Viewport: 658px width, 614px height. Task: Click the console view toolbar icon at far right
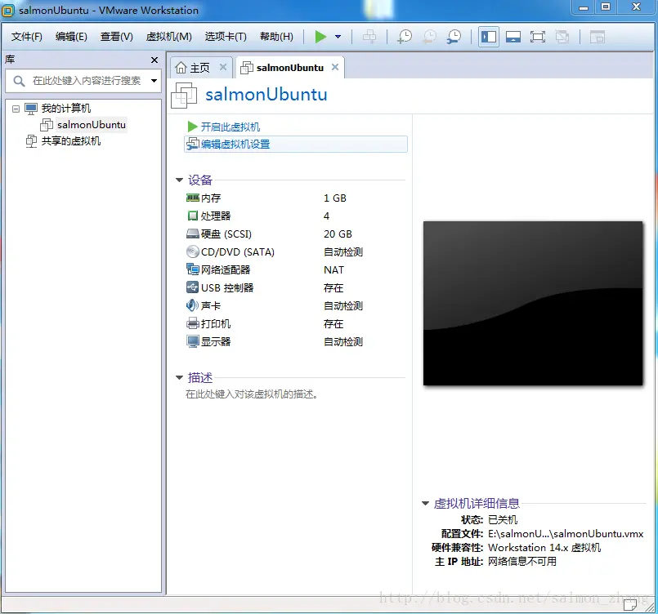[x=598, y=37]
